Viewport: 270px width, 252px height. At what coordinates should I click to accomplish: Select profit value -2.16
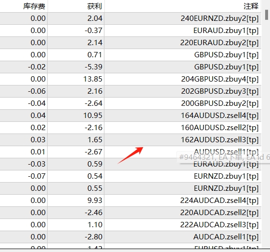(x=94, y=128)
